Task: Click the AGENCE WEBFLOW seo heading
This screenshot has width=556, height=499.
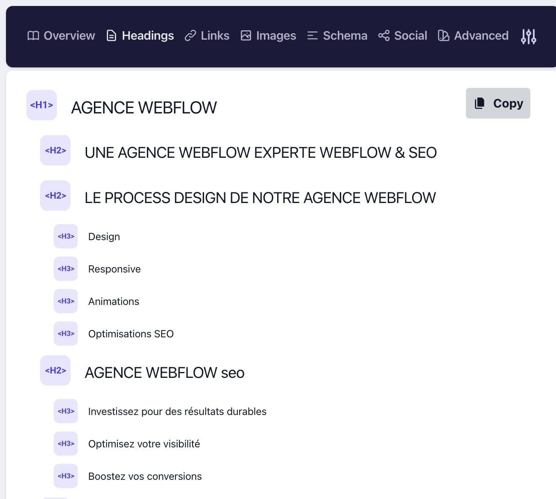Action: pyautogui.click(x=164, y=373)
